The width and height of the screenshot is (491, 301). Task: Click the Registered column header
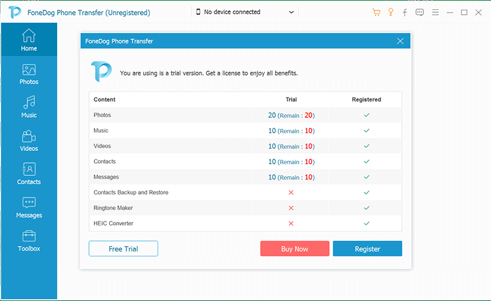tap(366, 99)
